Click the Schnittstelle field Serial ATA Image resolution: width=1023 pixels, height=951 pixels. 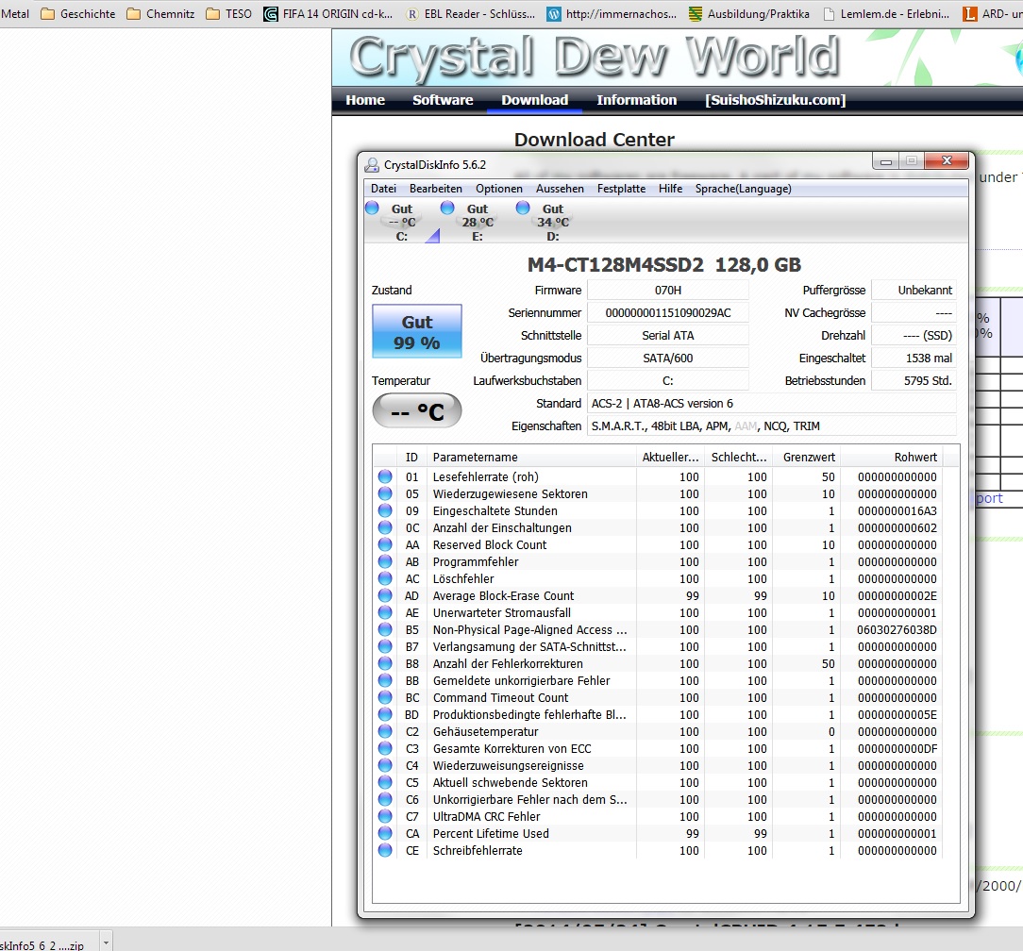[x=668, y=335]
